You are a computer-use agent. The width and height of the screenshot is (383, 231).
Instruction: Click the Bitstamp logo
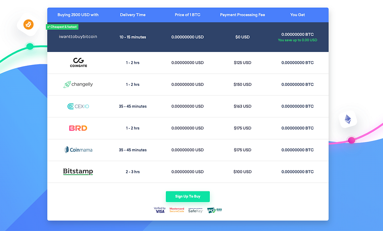click(78, 171)
